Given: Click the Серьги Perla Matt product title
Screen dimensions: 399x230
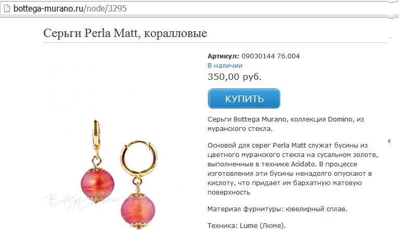Looking at the screenshot, I should pyautogui.click(x=125, y=33).
